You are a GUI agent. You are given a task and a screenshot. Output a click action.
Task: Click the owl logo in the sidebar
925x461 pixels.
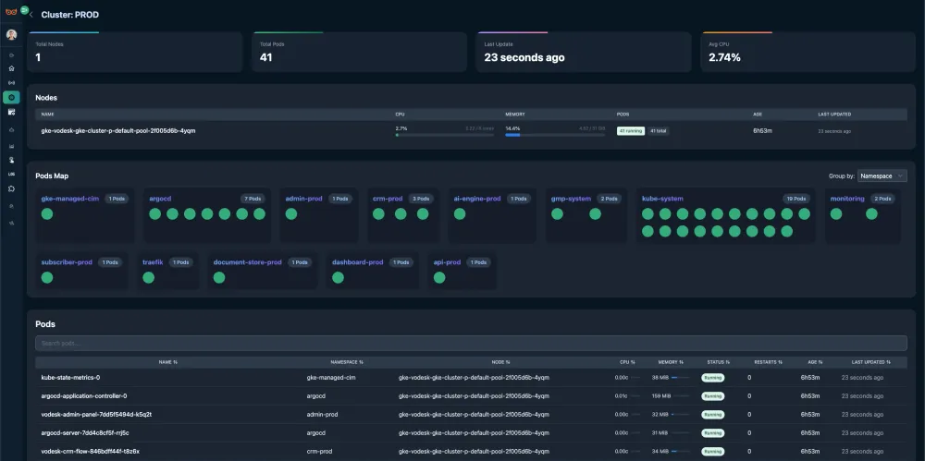pos(10,12)
